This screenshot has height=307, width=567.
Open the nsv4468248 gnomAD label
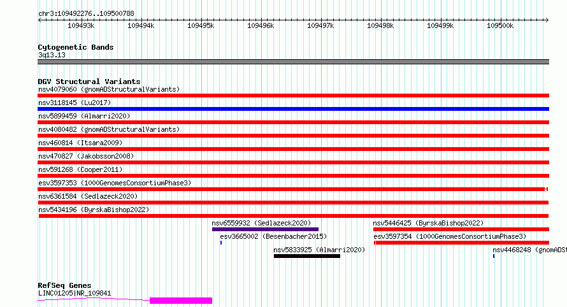pyautogui.click(x=529, y=250)
